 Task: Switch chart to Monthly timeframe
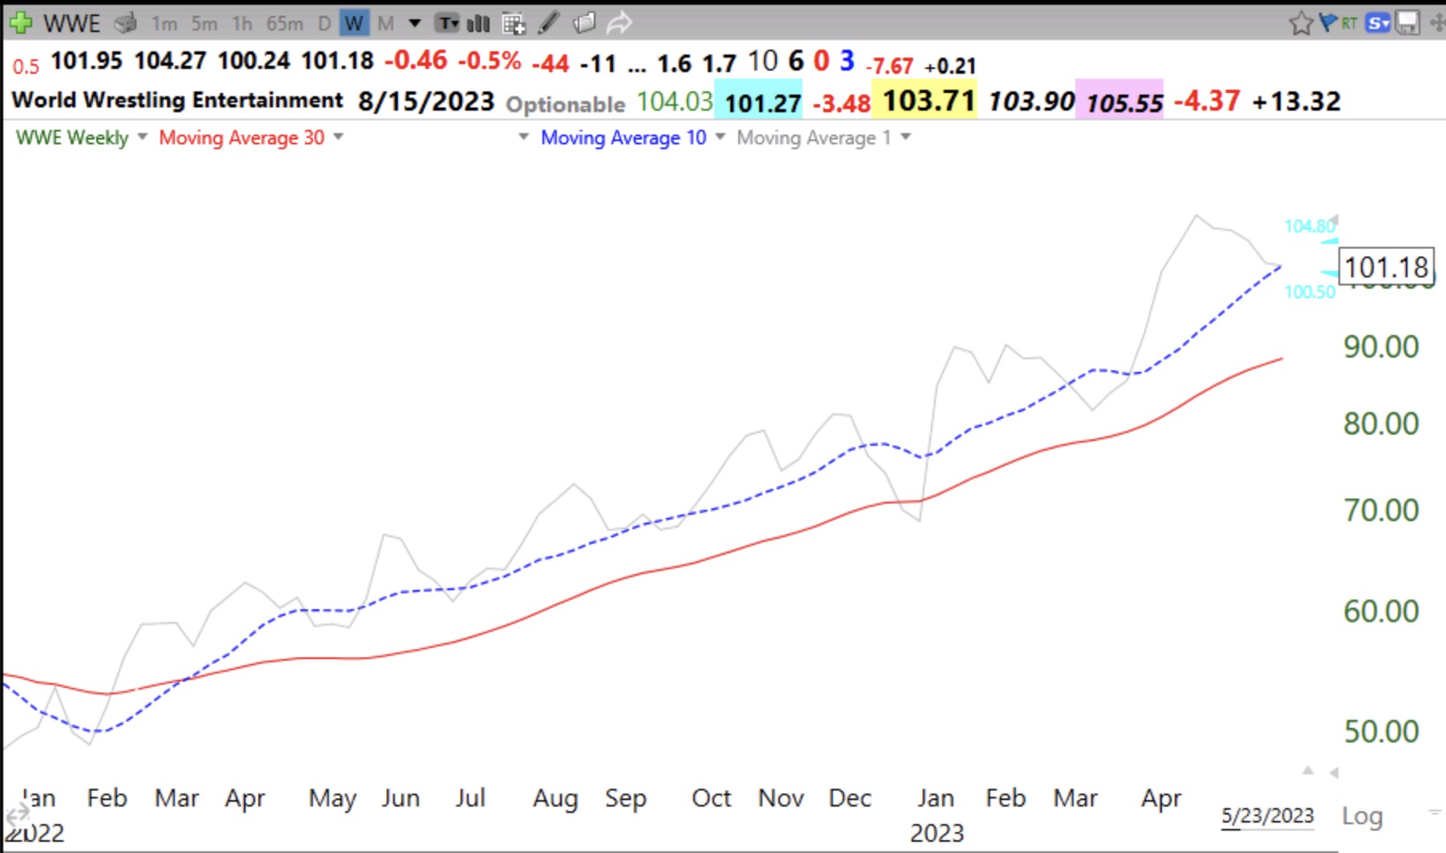385,23
